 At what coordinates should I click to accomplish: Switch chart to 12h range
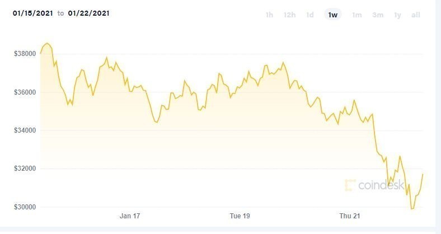tap(289, 15)
